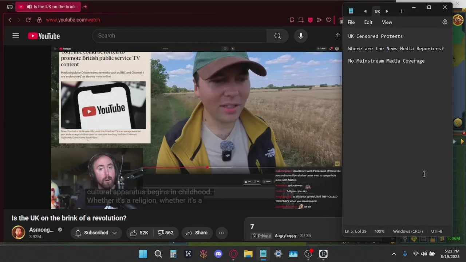Image resolution: width=466 pixels, height=262 pixels.
Task: Click the send-to-Flow arrow icon
Action: (319, 20)
